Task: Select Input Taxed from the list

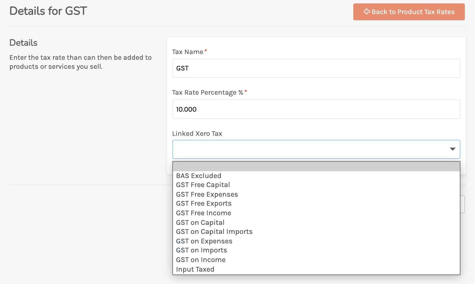Action: [195, 269]
